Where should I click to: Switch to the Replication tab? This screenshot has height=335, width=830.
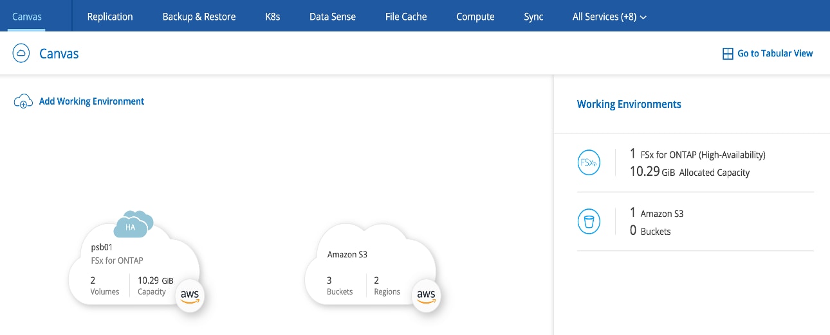(110, 17)
